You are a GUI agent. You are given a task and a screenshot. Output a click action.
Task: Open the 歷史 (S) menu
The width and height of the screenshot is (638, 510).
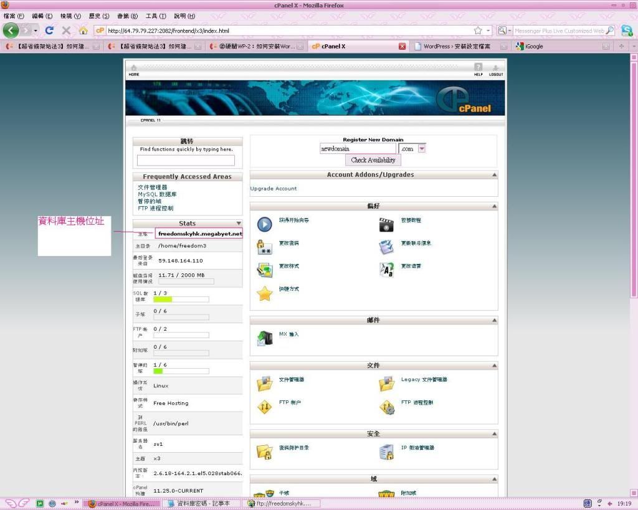pyautogui.click(x=99, y=16)
